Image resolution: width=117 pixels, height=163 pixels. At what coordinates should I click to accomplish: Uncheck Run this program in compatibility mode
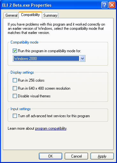pos(15,51)
